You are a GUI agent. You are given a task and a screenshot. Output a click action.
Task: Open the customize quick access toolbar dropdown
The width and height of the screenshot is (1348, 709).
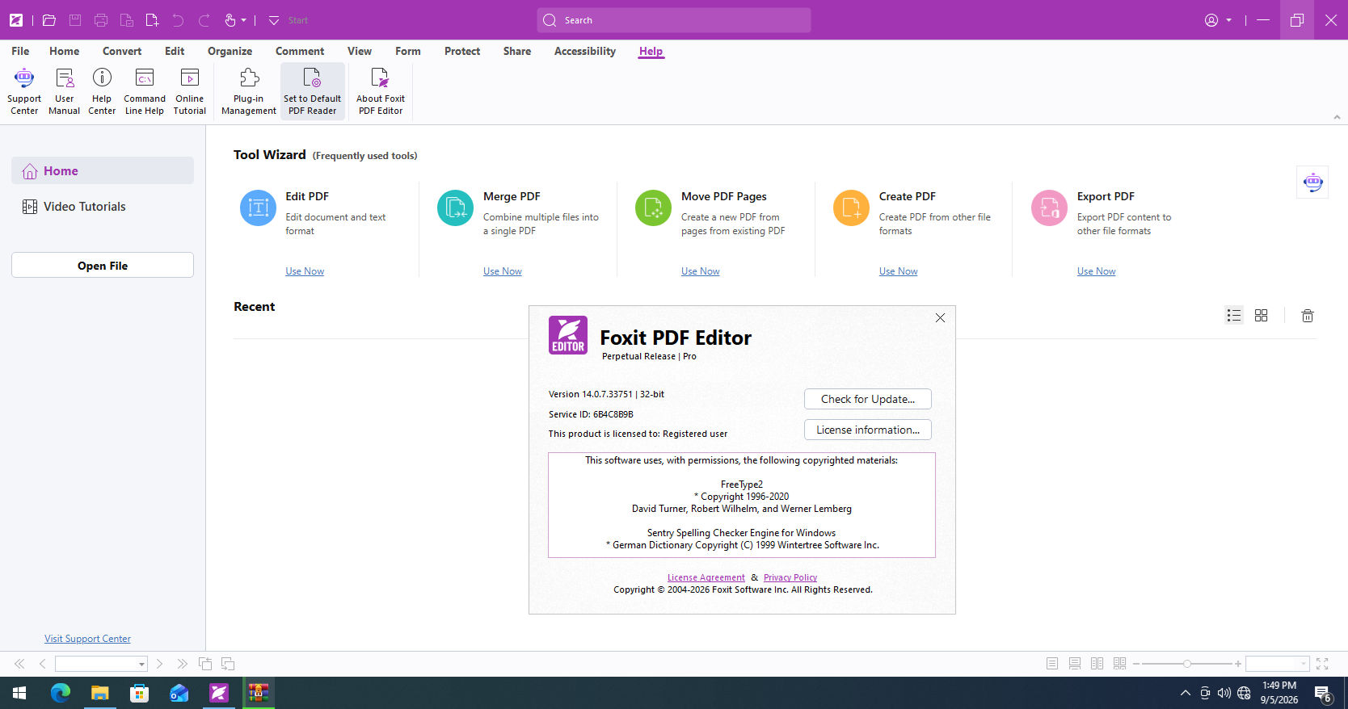coord(274,20)
